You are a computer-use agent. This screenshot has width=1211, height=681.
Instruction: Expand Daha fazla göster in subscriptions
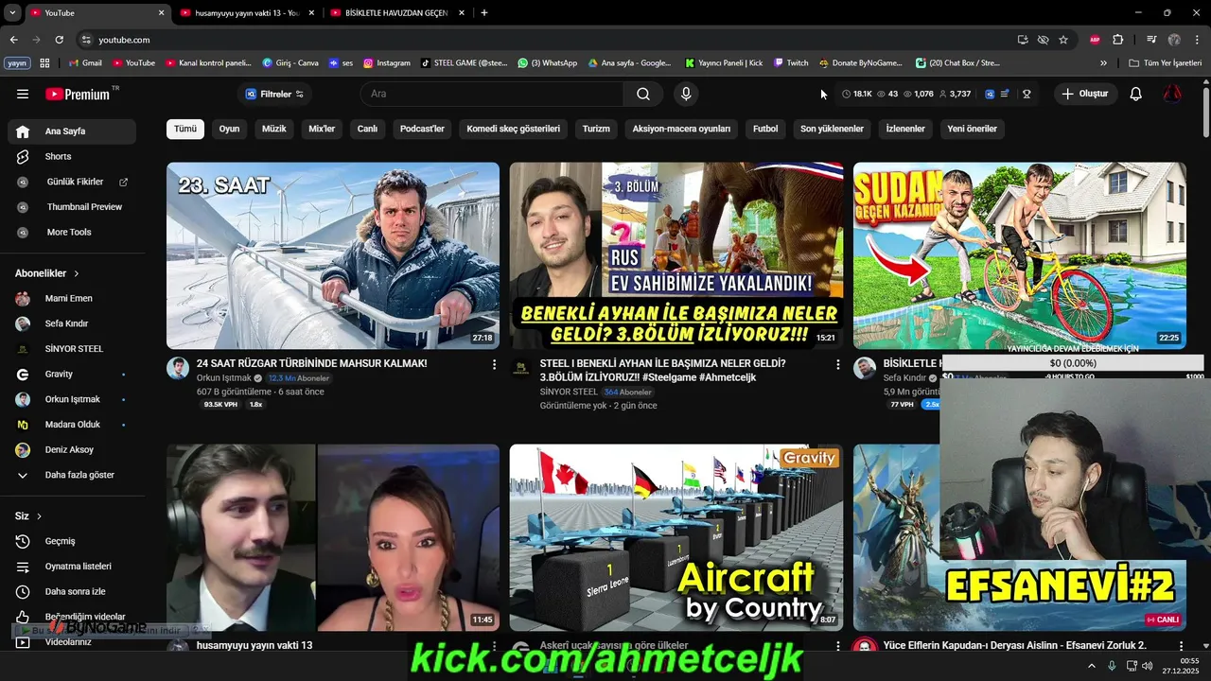[72, 475]
